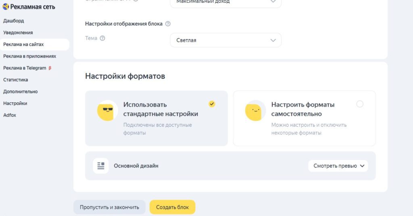
Task: Open Adfox in the sidebar
Action: tap(10, 115)
